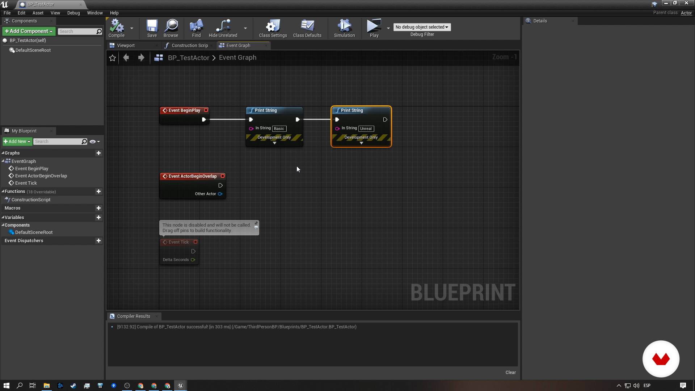The width and height of the screenshot is (695, 391).
Task: Open Steam from the taskbar
Action: 73,386
